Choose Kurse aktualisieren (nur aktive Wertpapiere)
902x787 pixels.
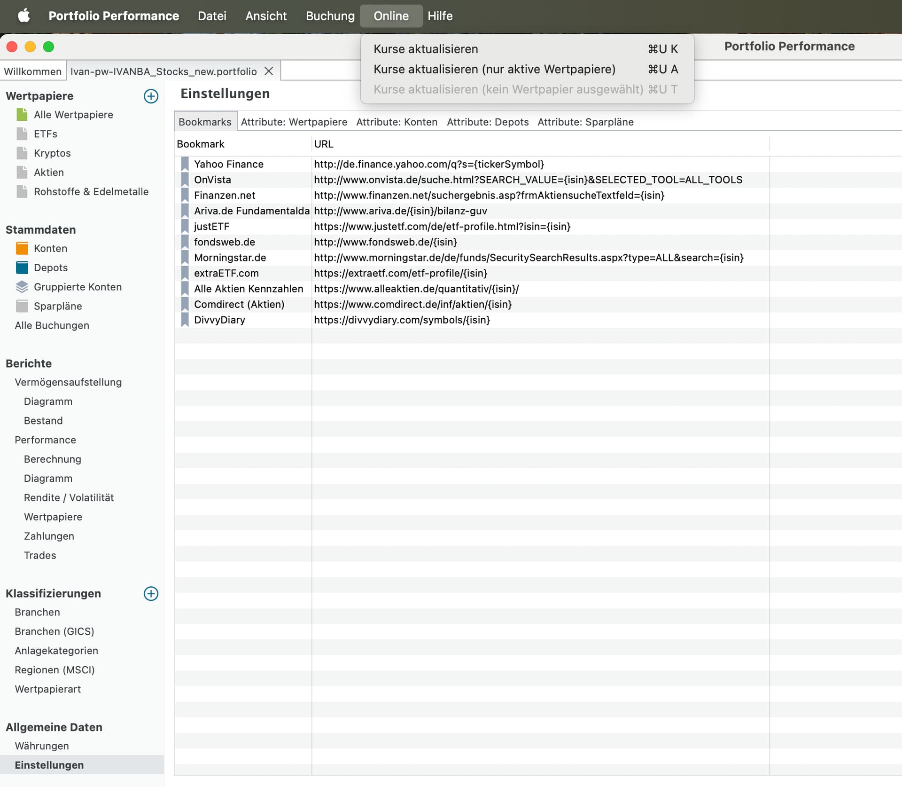click(x=527, y=69)
